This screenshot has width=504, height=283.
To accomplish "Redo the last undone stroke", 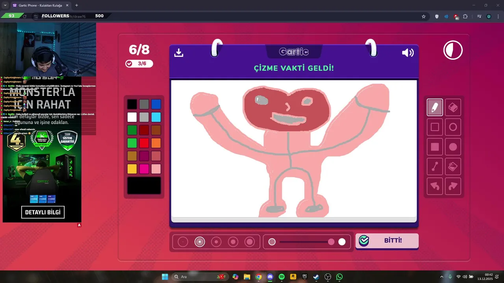I will click(x=453, y=186).
